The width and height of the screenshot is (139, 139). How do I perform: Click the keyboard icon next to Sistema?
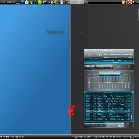18,2
